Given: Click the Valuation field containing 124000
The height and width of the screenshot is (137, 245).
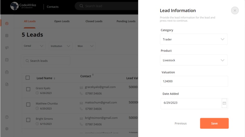Looking at the screenshot, I should click(x=194, y=81).
